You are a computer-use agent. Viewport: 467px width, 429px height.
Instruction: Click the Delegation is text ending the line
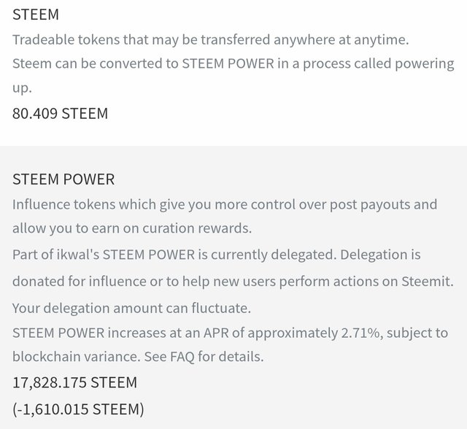pyautogui.click(x=380, y=255)
